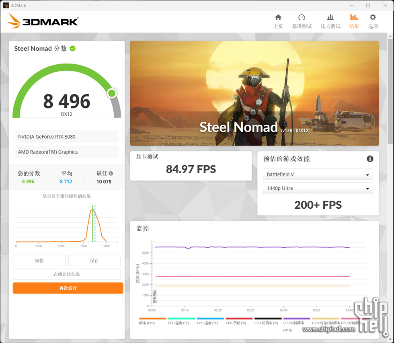Click the 200+ FPS estimated performance value
This screenshot has width=394, height=343.
[x=318, y=205]
